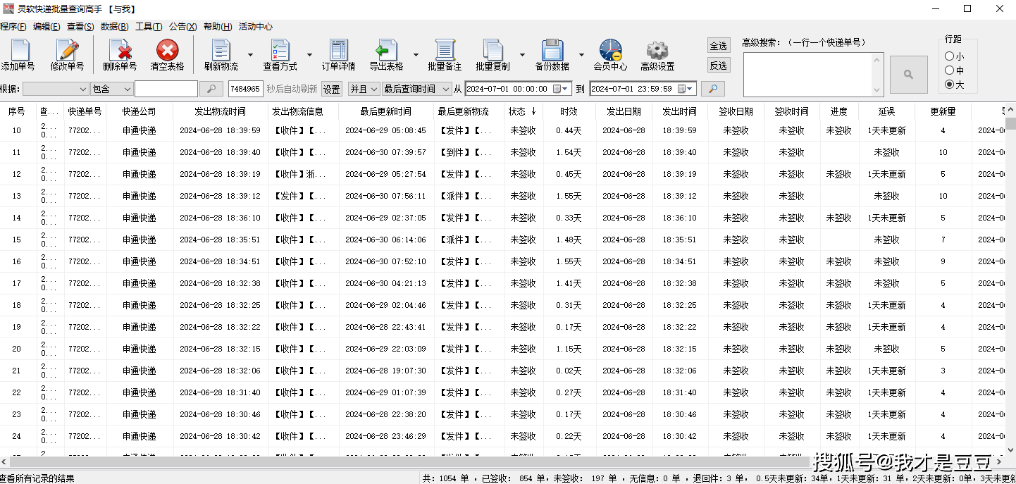Expand 查看方式 dropdown arrow

(x=309, y=54)
